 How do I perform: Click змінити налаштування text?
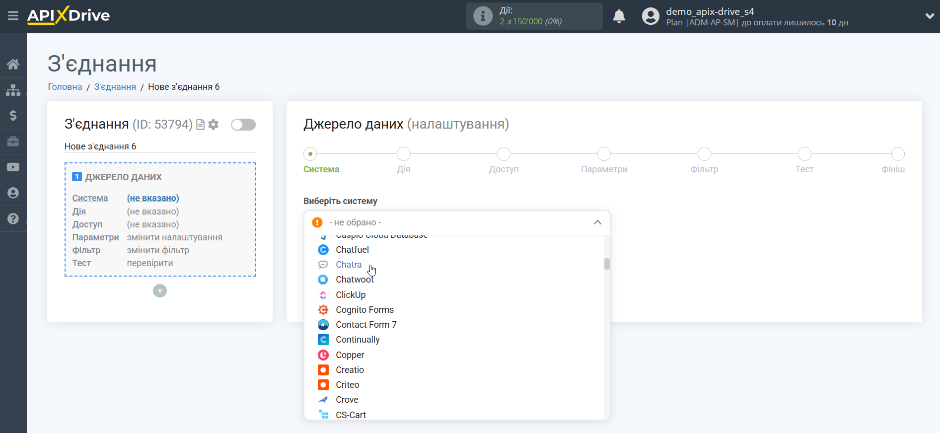[175, 237]
